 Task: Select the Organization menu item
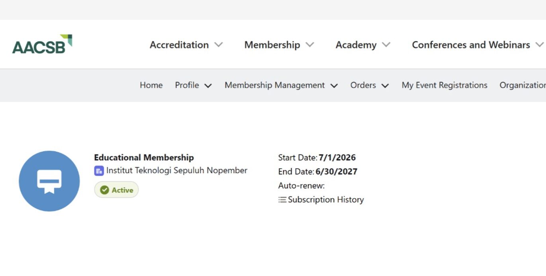tap(523, 85)
